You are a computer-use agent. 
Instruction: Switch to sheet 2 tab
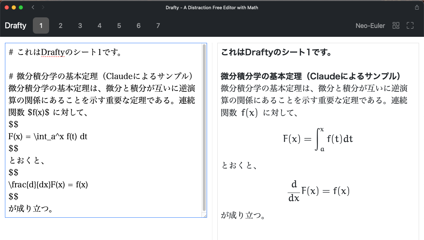pos(60,25)
